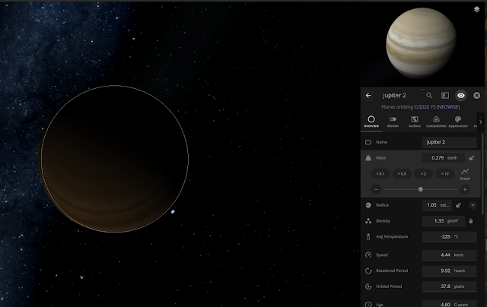
Task: Click the jupiter 2 planet preview thumbnail
Action: [421, 43]
